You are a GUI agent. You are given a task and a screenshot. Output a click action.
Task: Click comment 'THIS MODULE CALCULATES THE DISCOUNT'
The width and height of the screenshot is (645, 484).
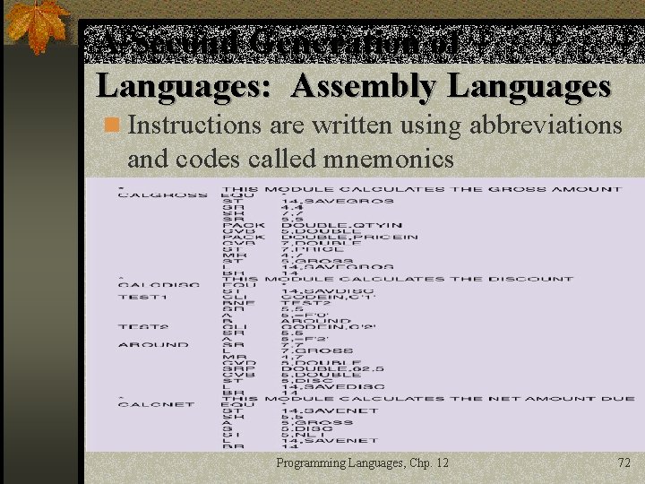[x=398, y=279]
